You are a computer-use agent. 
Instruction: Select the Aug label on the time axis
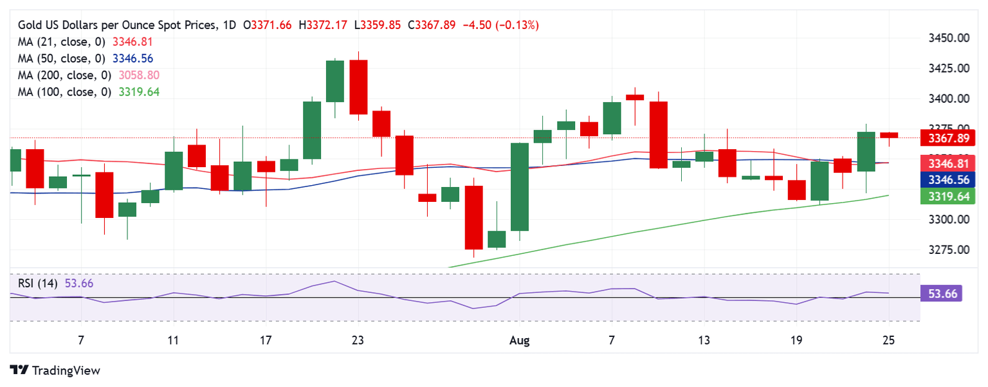tap(519, 340)
